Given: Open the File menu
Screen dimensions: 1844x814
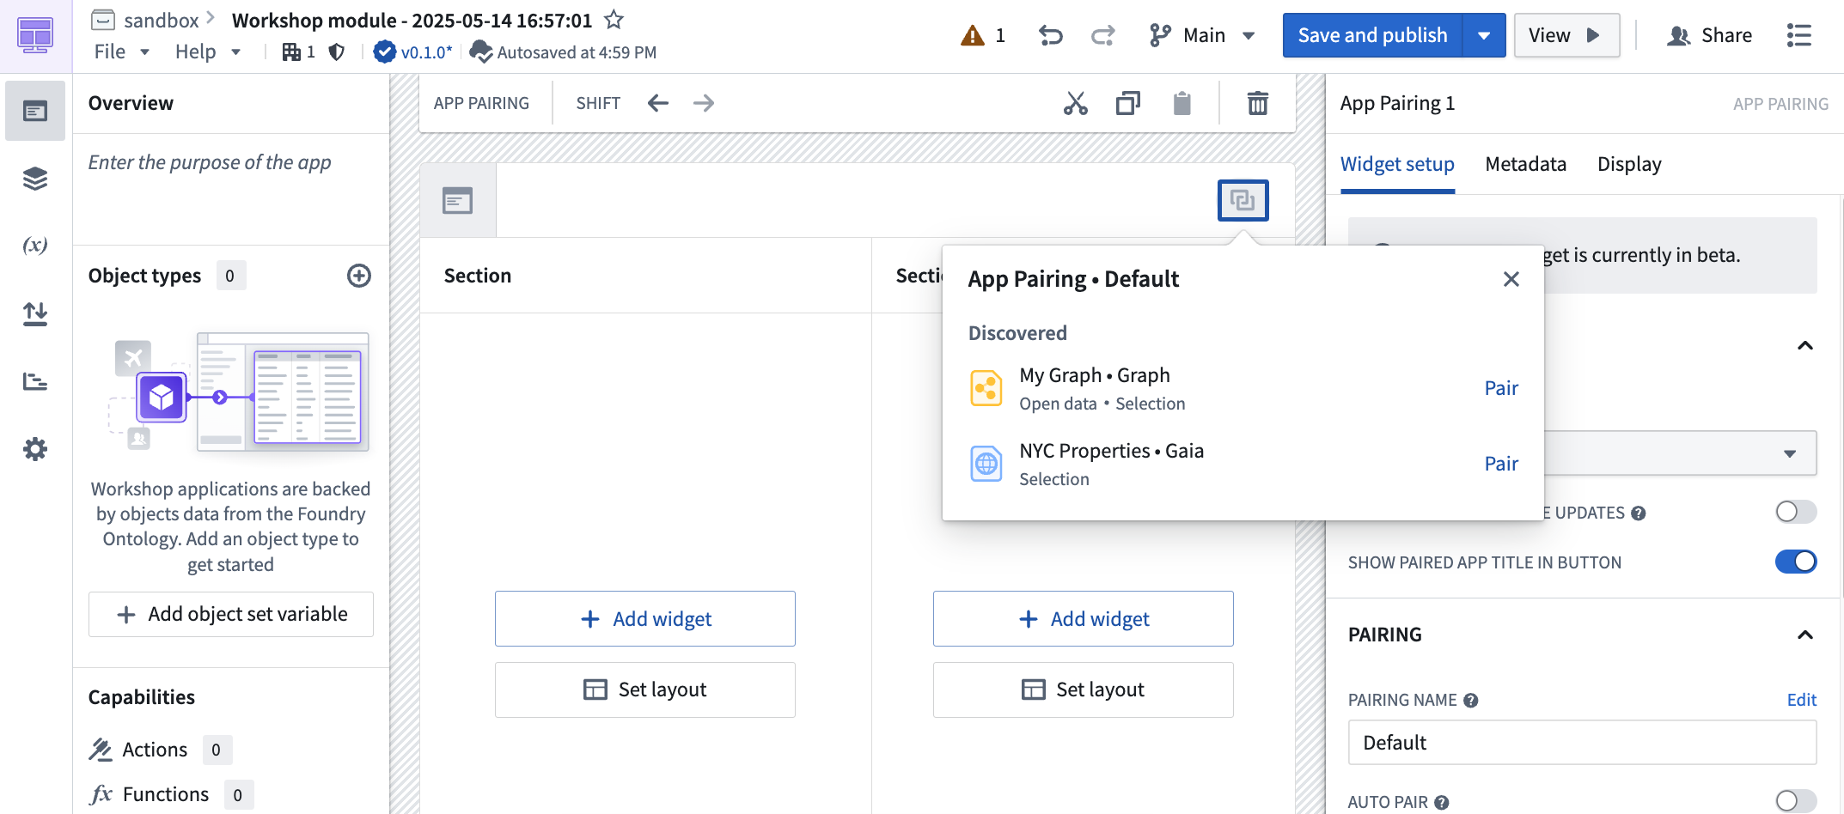Looking at the screenshot, I should [121, 52].
